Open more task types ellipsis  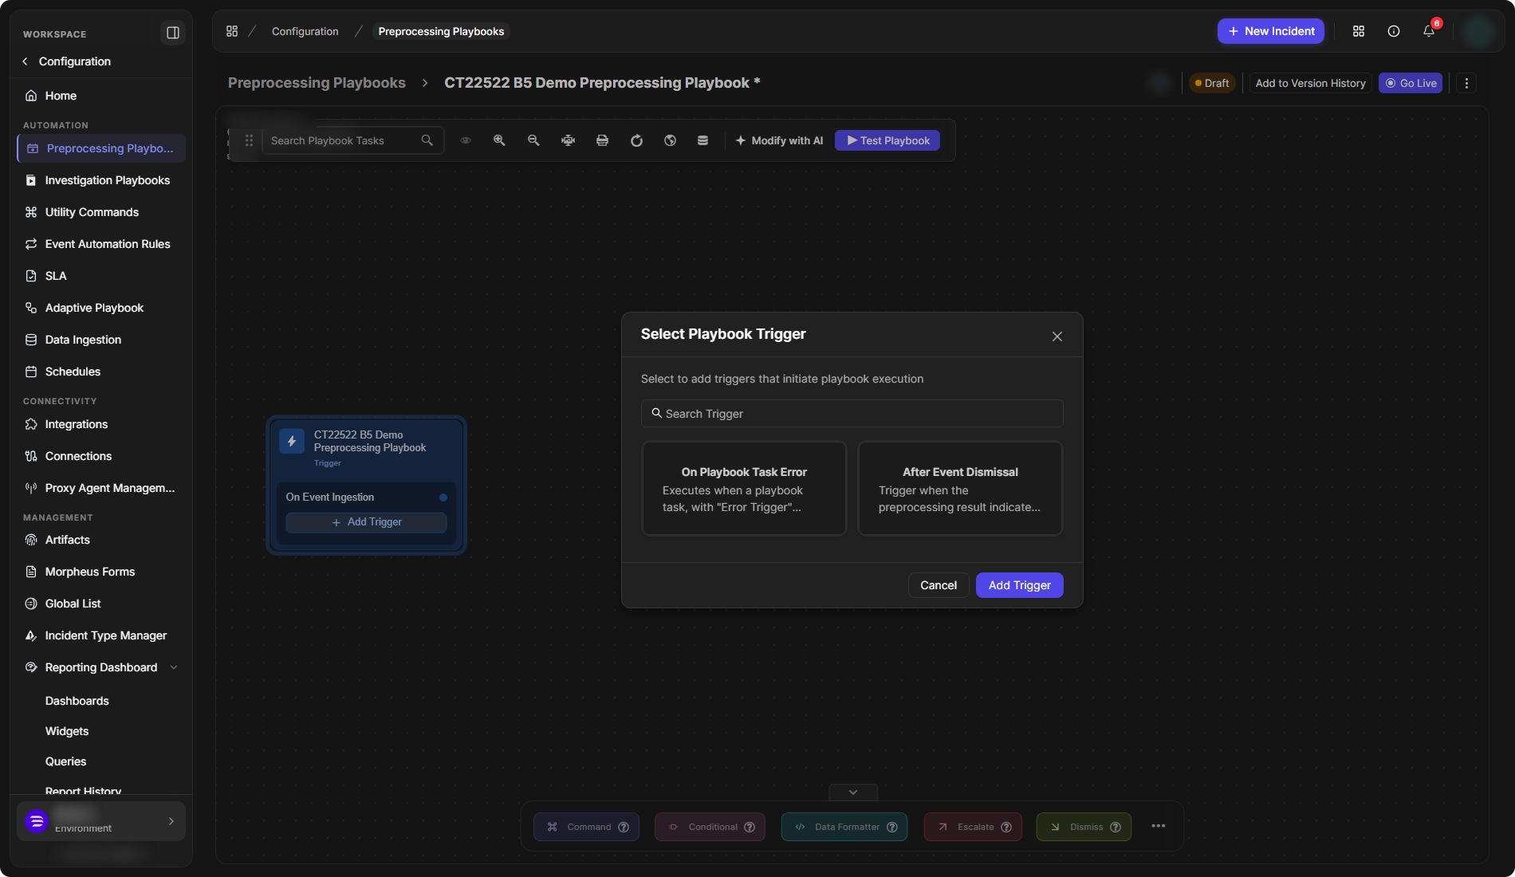tap(1159, 826)
